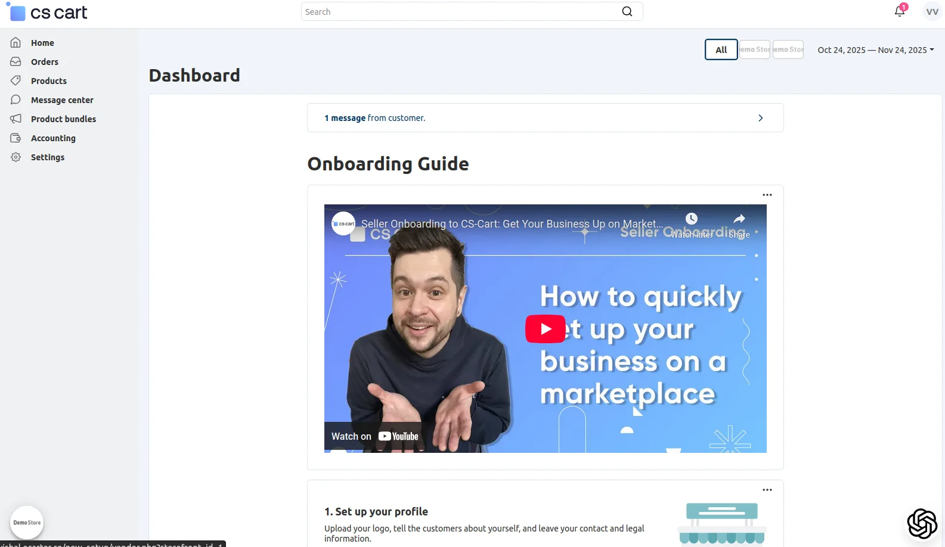Viewport: 945px width, 547px height.
Task: Open the notifications bell
Action: coord(900,11)
